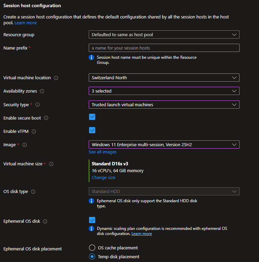Select OS cache placement radio button
The image size is (259, 262).
(x=92, y=248)
